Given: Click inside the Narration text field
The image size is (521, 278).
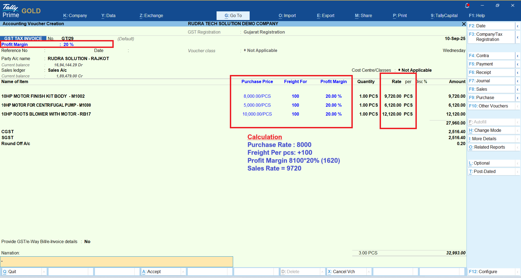Looking at the screenshot, I should [117, 262].
